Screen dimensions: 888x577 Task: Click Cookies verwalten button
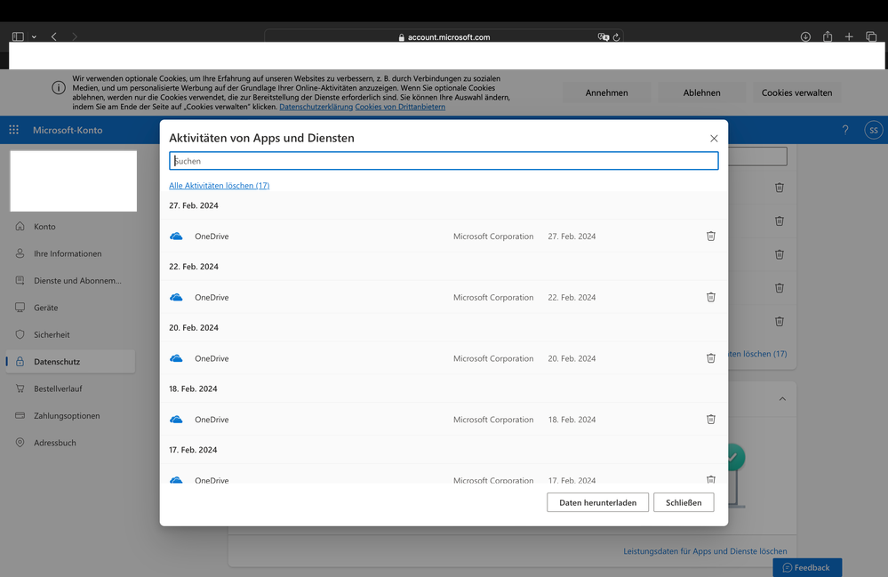pos(796,92)
